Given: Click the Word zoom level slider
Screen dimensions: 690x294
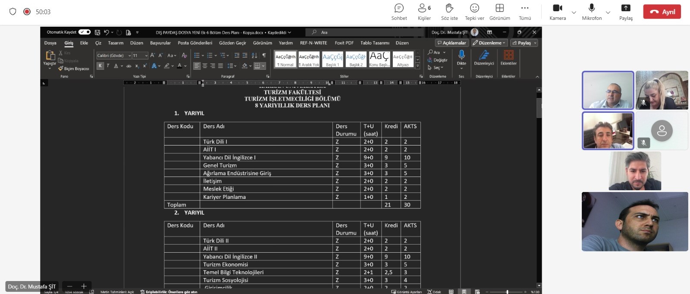Looking at the screenshot, I should [x=507, y=292].
